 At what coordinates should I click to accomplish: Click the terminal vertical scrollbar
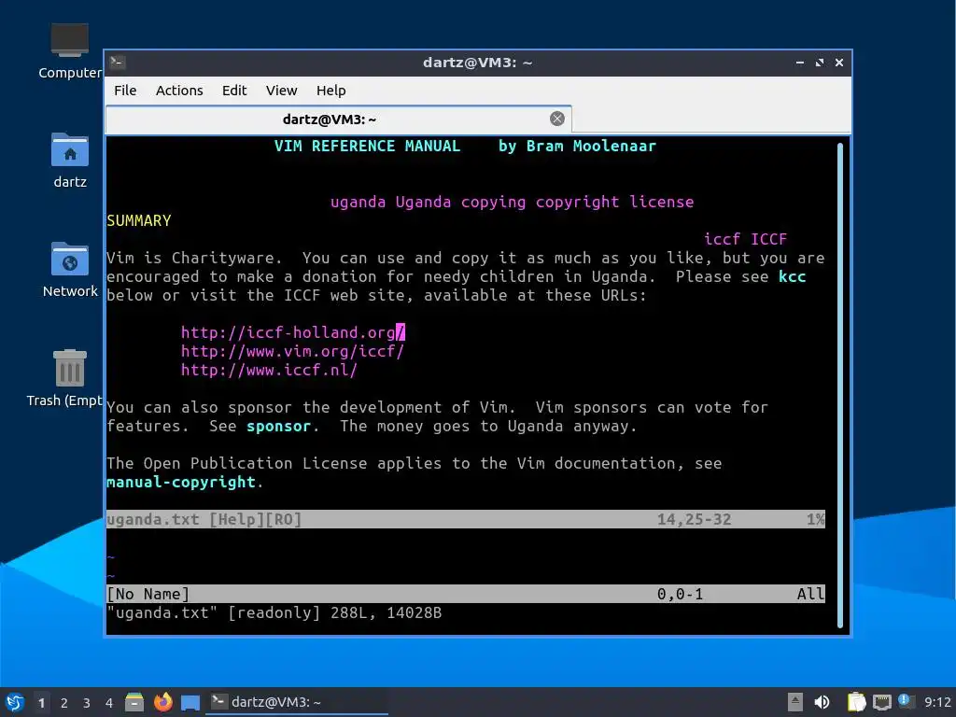coord(840,385)
